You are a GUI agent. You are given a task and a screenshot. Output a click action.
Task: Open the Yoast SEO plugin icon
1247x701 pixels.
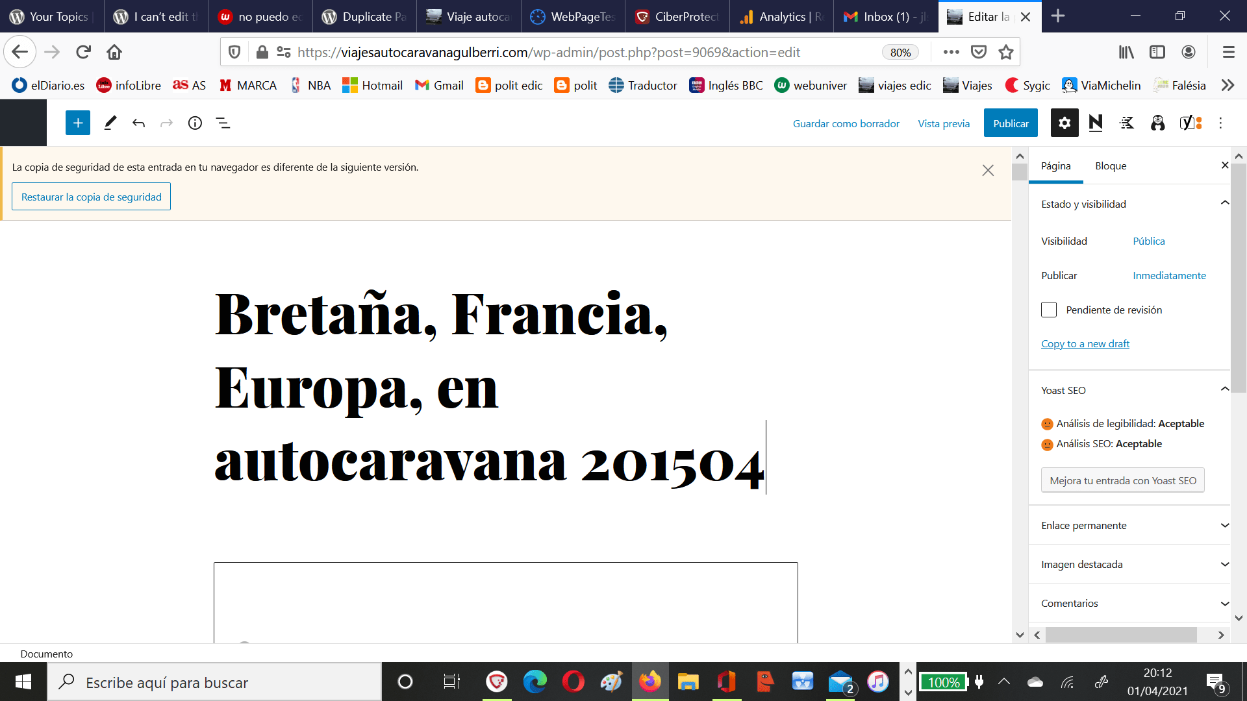coord(1190,123)
